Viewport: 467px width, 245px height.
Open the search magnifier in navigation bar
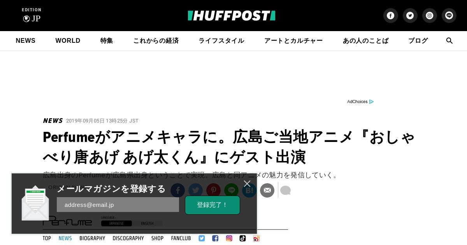(449, 41)
